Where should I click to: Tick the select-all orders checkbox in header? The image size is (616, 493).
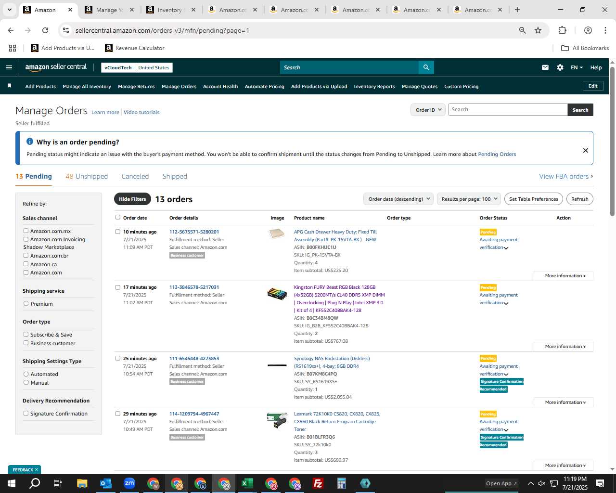click(118, 218)
